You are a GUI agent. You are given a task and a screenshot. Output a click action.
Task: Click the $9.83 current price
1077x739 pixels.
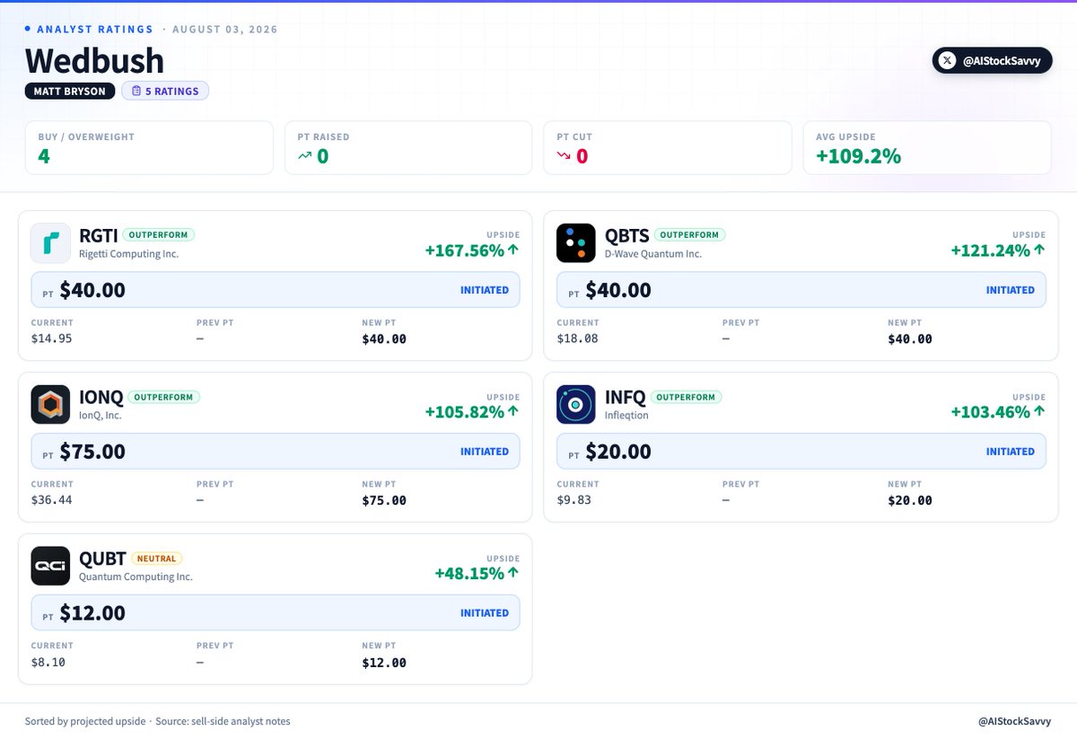[x=574, y=501]
